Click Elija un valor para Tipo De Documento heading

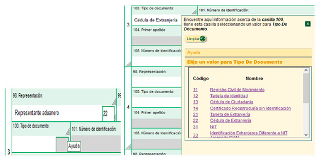tap(235, 62)
